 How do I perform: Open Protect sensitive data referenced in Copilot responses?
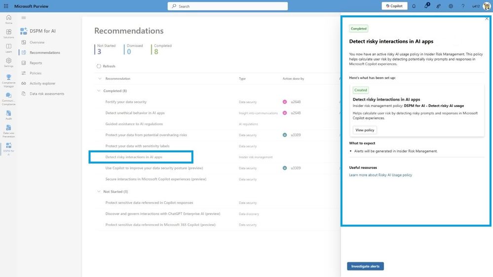149,203
